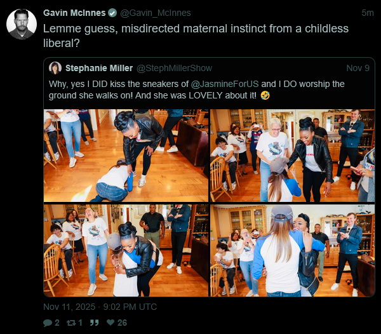Click the Gavin McInnes display name
The image size is (381, 334).
coord(74,13)
